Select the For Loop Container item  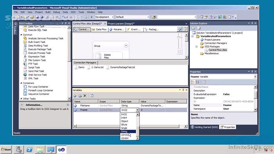(x=36, y=87)
